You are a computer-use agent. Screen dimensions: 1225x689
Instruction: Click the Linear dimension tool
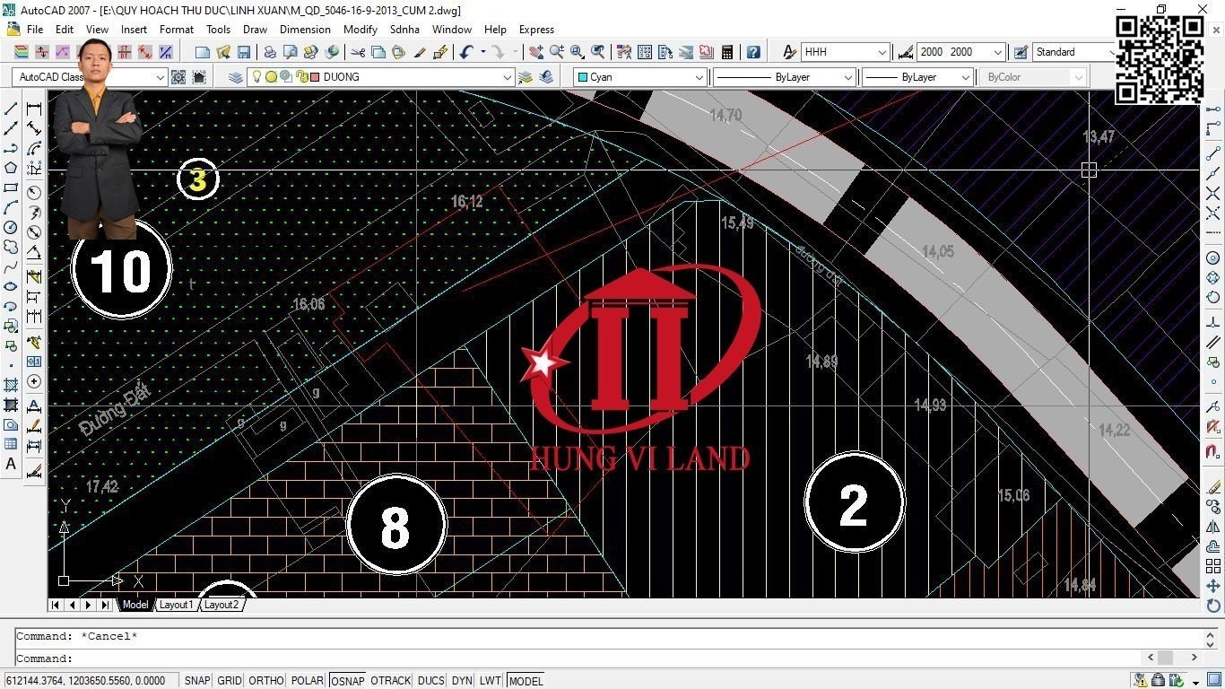[x=34, y=109]
